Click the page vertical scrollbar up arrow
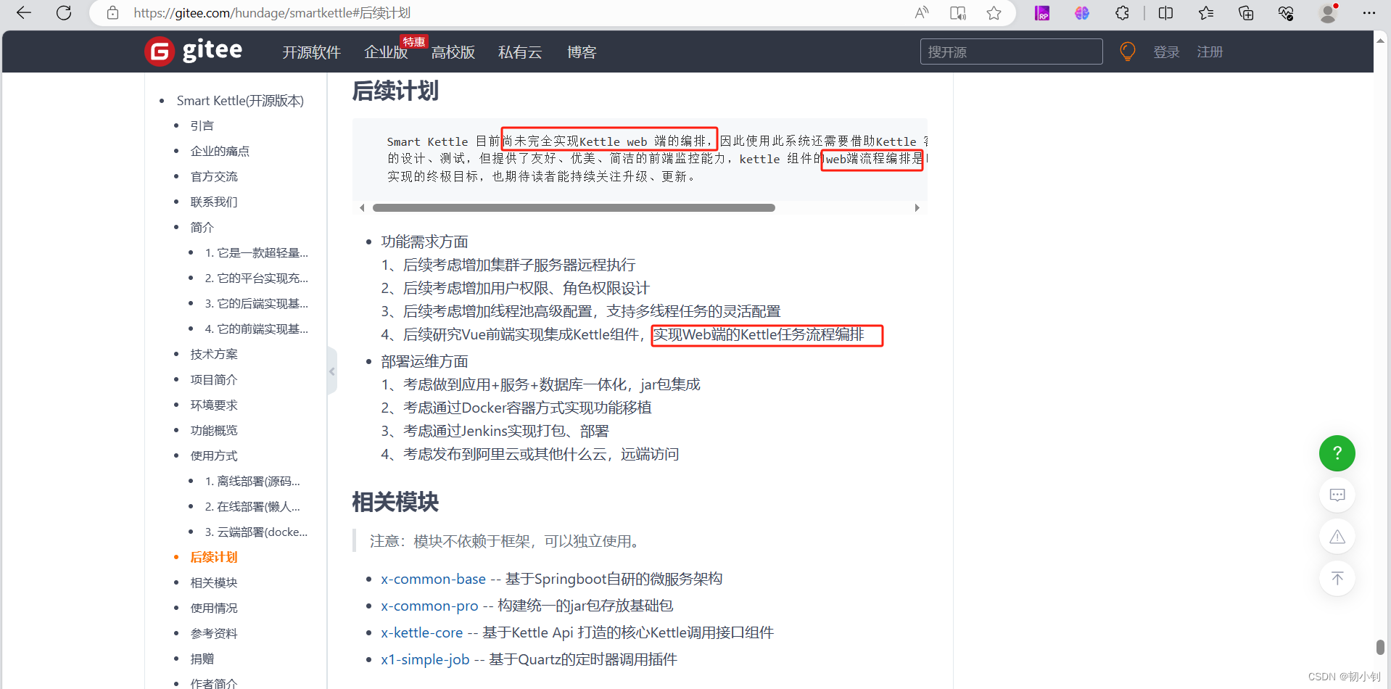Screen dimensions: 1391x689 point(1380,41)
